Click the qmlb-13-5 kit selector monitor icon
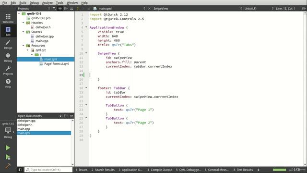Viewport: 307px width, 173px height. click(8, 130)
